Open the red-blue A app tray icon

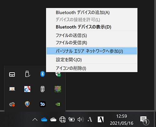coord(27,89)
